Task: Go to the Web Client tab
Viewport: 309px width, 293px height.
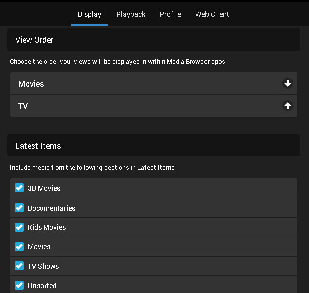Action: coord(212,14)
